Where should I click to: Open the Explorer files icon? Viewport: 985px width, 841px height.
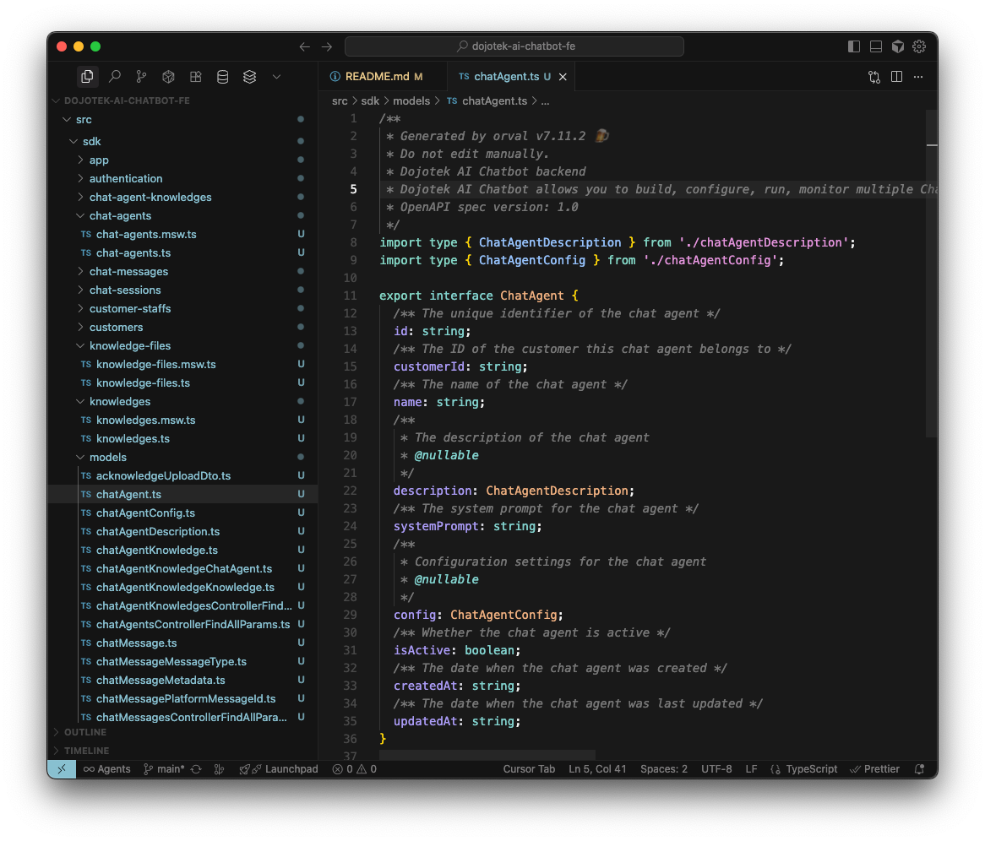point(87,77)
